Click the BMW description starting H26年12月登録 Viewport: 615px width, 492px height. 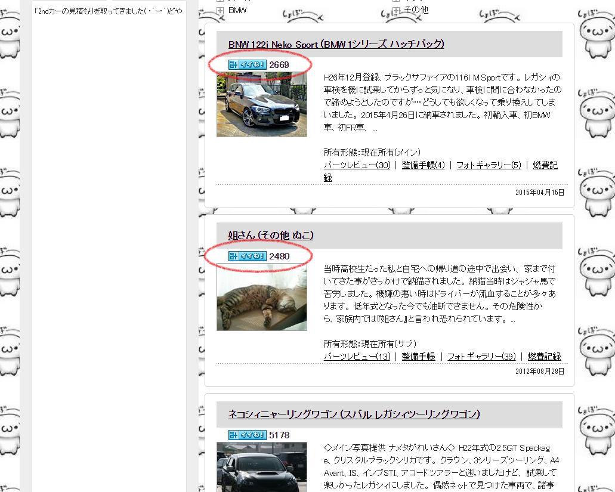(x=443, y=103)
